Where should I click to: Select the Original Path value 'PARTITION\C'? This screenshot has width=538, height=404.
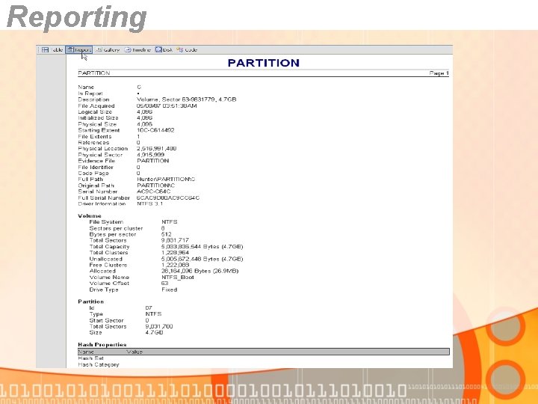pos(155,186)
